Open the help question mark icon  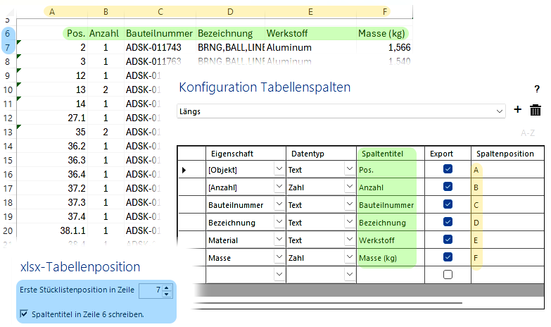click(x=537, y=90)
